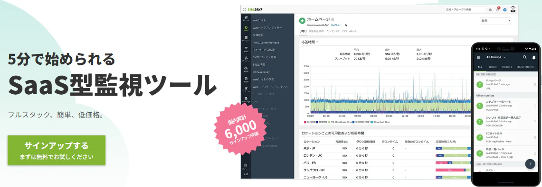
Task: Switch to the ログレポート tab
Action: tap(350, 31)
